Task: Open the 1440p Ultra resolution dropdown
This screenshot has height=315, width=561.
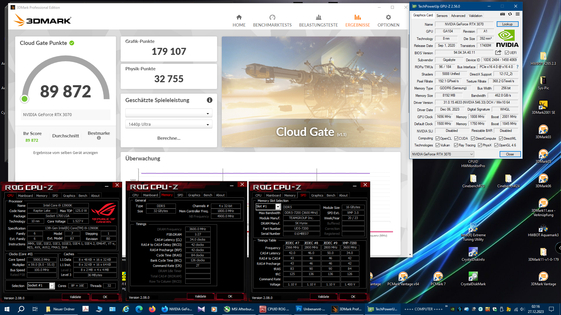Action: [169, 124]
